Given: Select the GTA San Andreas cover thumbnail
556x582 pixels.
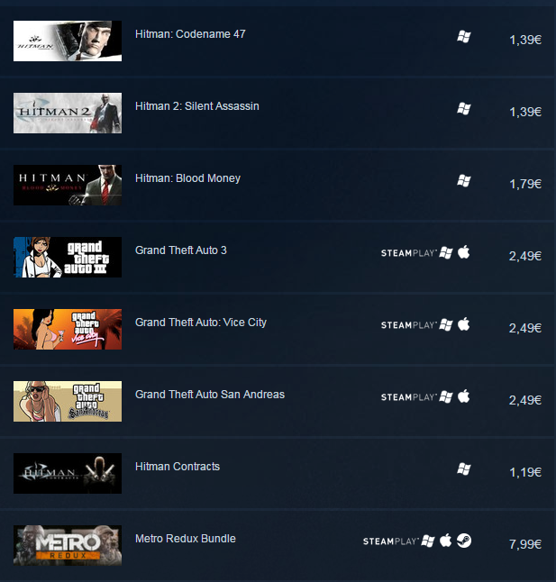Looking at the screenshot, I should [x=68, y=401].
